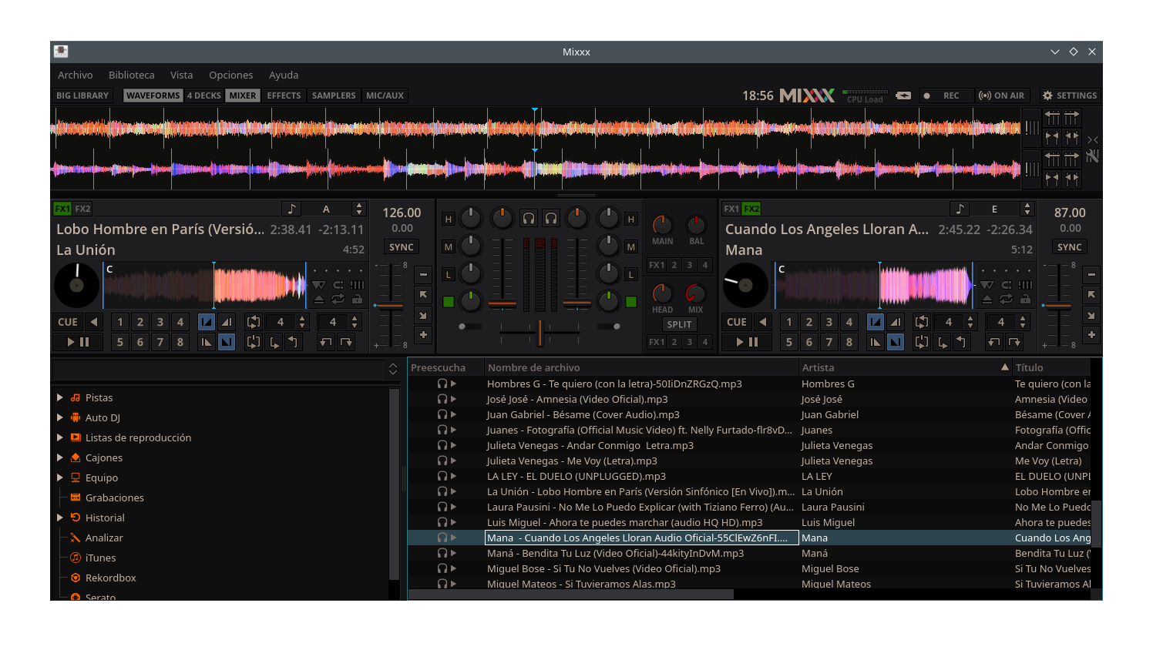Click the BIG LIBRARY button
Screen dimensions: 1153x660
tap(82, 95)
